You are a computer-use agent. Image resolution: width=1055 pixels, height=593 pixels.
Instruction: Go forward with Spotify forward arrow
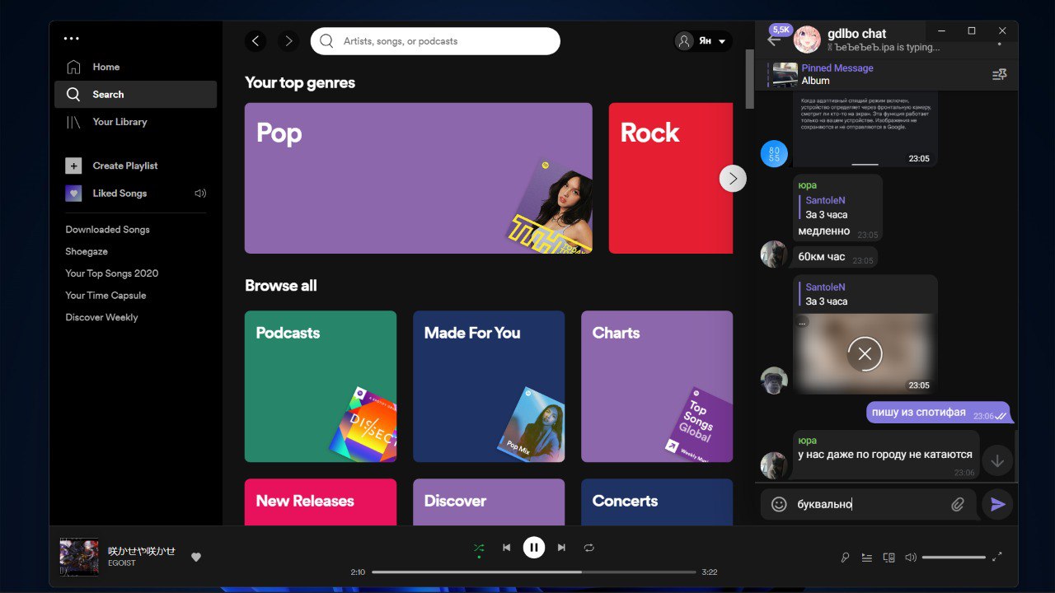coord(288,41)
